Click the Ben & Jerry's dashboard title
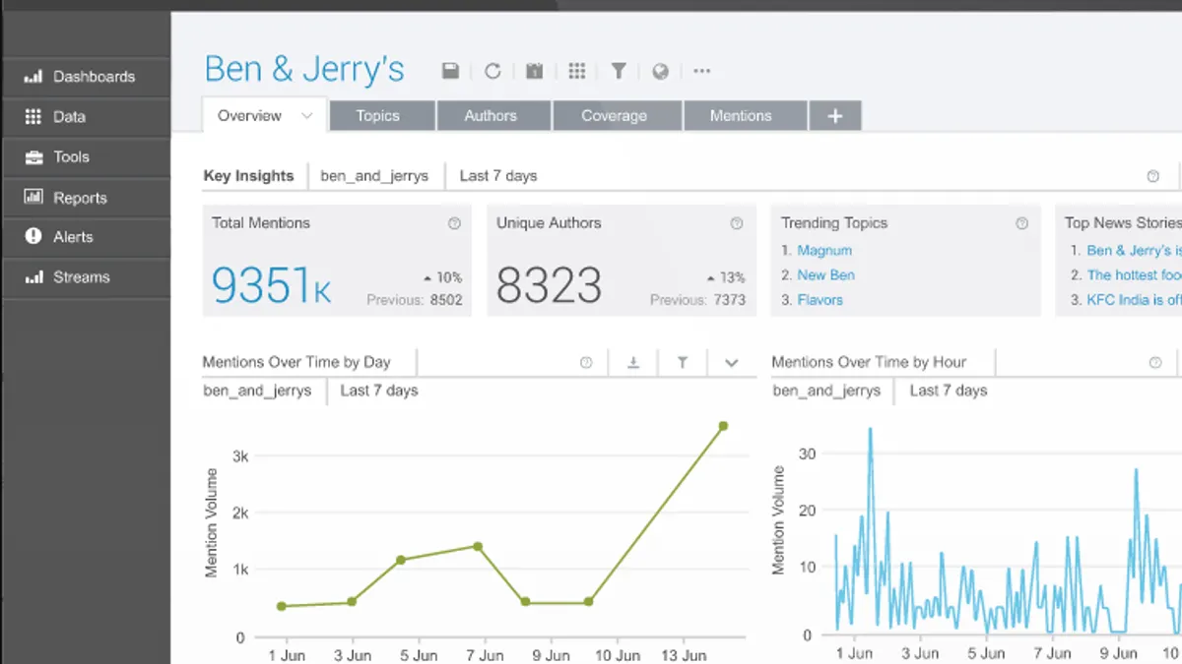Screen dimensions: 1182x664 click(x=304, y=69)
